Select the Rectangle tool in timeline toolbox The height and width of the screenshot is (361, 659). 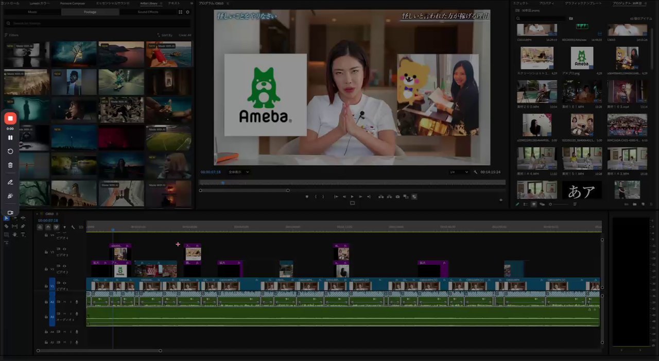tap(6, 235)
